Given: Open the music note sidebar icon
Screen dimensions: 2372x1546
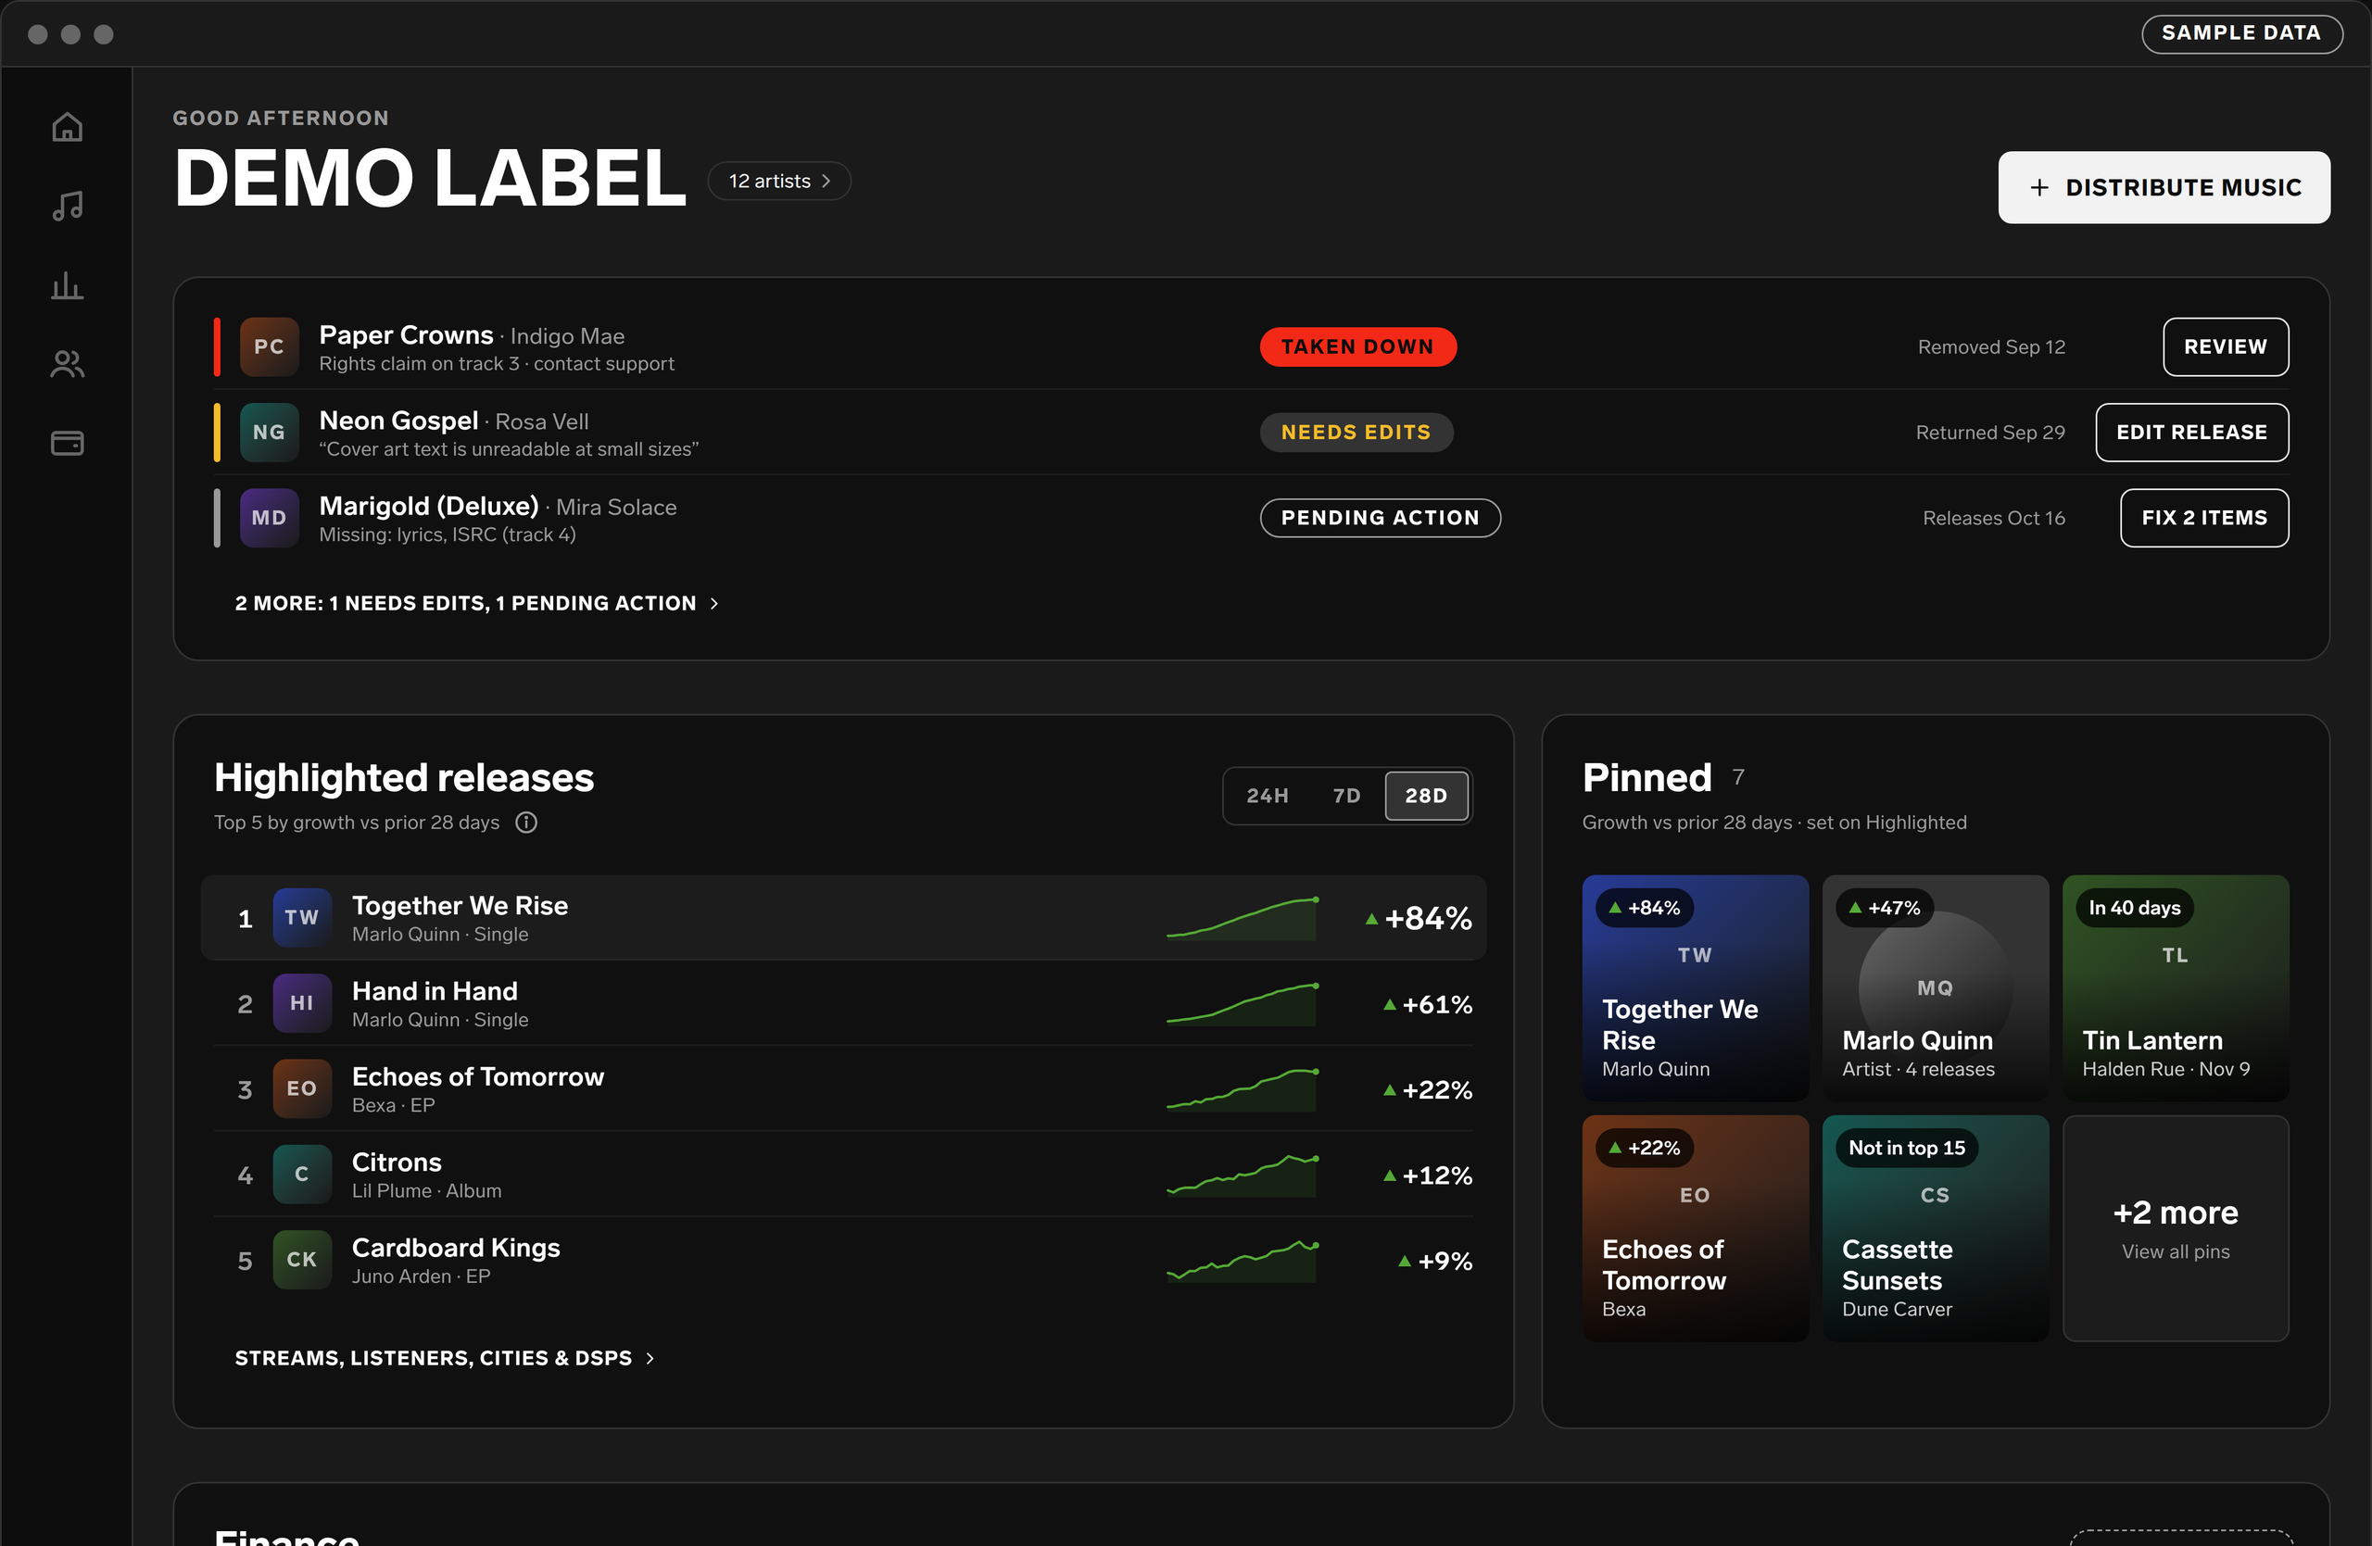Looking at the screenshot, I should pyautogui.click(x=67, y=207).
